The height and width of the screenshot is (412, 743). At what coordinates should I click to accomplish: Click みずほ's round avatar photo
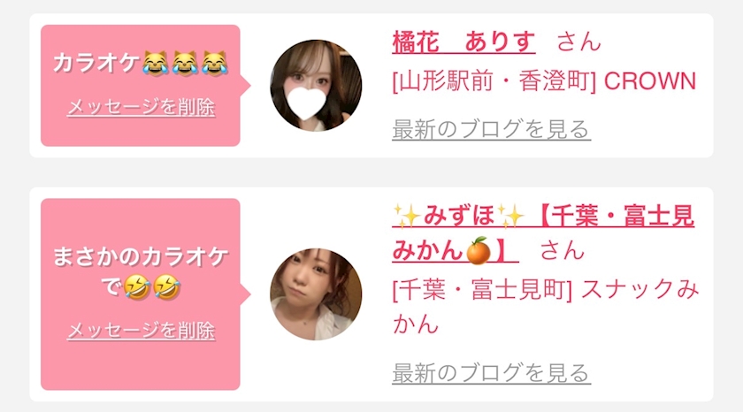[316, 294]
